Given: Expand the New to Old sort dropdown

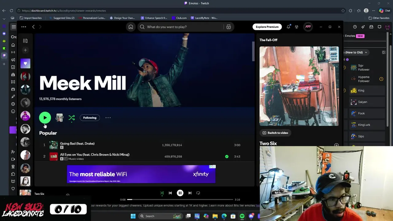Looking at the screenshot, I should click(356, 52).
